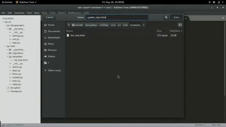Click breadcrumb right scroll arrow
Viewport: 226px width, 127px height.
[144, 25]
